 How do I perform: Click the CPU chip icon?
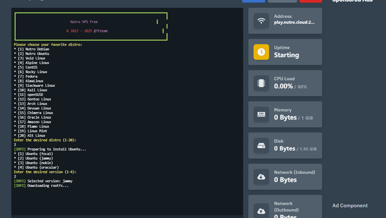(261, 83)
